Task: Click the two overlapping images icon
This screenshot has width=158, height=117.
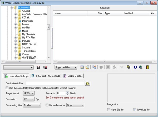Action: [x=129, y=67]
